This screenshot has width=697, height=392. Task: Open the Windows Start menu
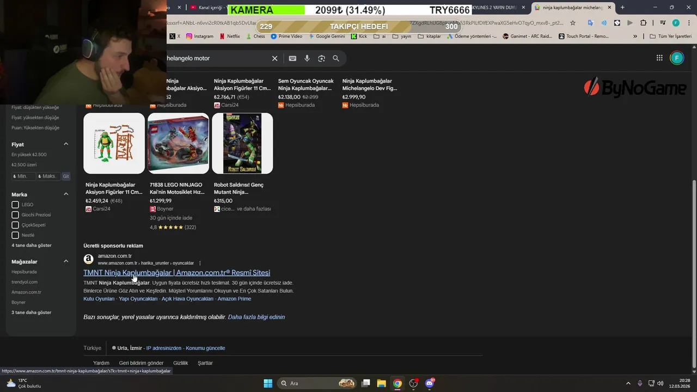tap(268, 383)
